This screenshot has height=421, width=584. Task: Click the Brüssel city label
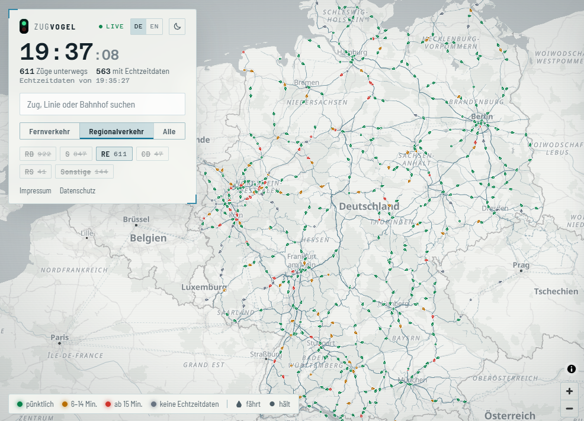coord(136,219)
